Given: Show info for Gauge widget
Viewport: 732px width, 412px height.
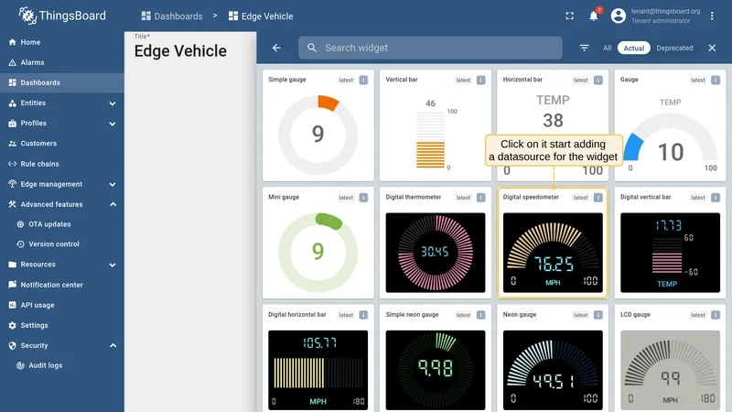Looking at the screenshot, I should (x=716, y=80).
